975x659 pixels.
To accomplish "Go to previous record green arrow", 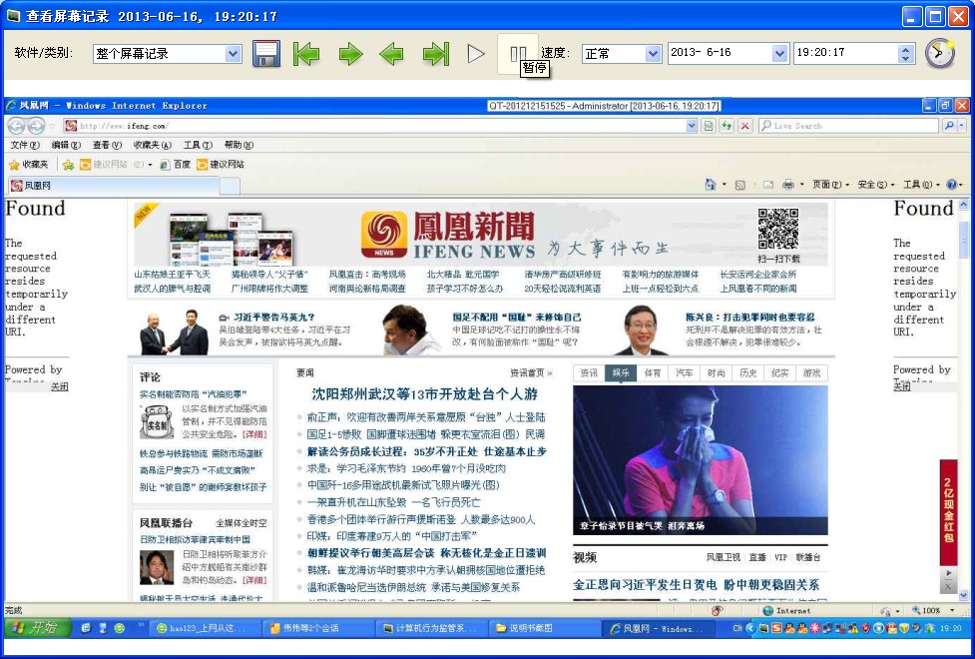I will (x=391, y=54).
